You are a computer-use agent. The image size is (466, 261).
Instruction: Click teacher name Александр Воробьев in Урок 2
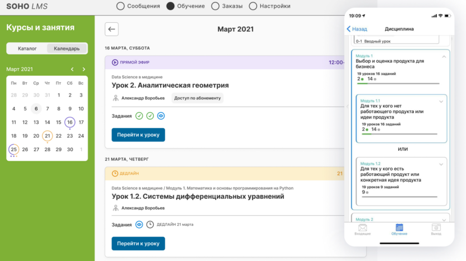coord(143,98)
